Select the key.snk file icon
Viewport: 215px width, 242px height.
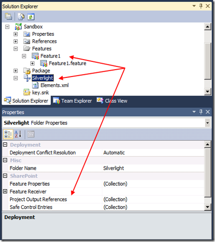(x=27, y=92)
